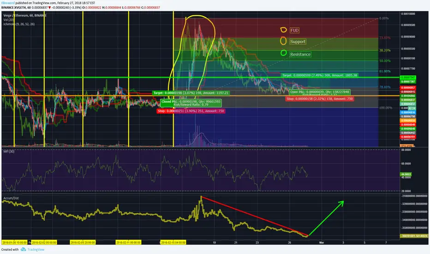430x254 pixels.
Task: Click the 0.00007700 price axis value
Action: [408, 69]
